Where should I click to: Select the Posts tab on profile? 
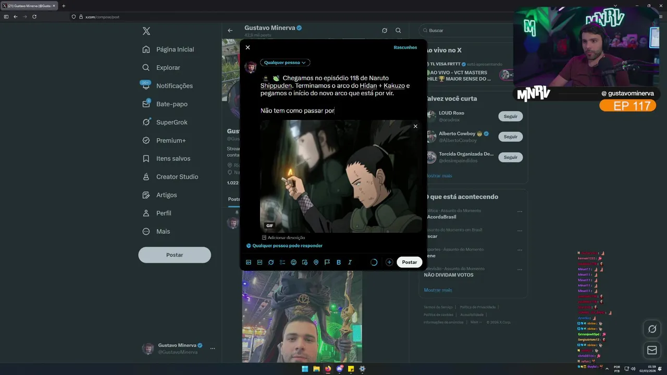[234, 199]
